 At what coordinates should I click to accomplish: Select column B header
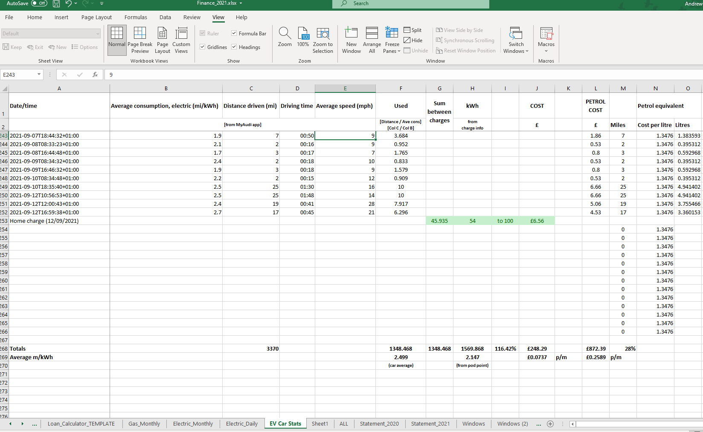pyautogui.click(x=166, y=89)
